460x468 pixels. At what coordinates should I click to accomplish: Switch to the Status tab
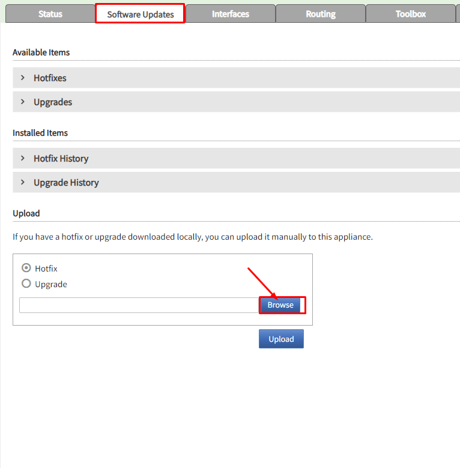click(x=50, y=14)
